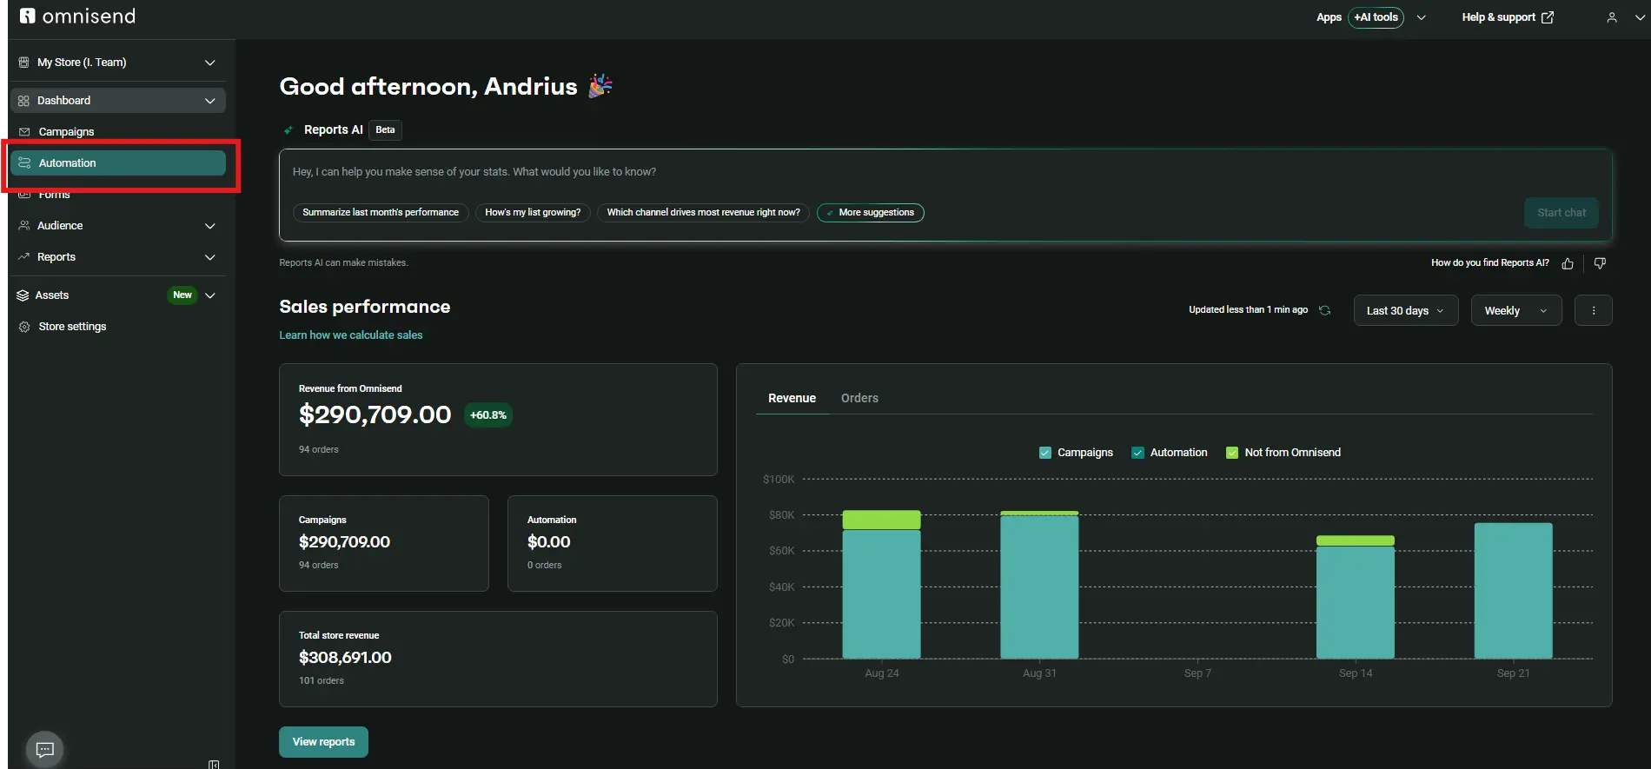The height and width of the screenshot is (769, 1651).
Task: Click Which channel drives most revenue suggestion
Action: click(x=703, y=213)
